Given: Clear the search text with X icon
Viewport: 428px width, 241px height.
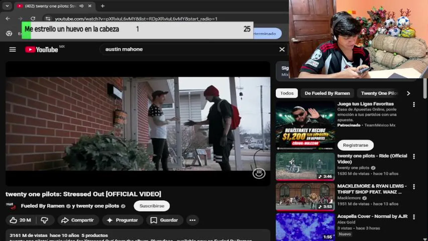Looking at the screenshot, I should tap(282, 50).
